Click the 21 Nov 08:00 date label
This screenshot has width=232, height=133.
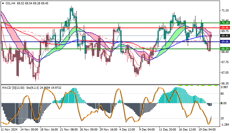point(69,130)
